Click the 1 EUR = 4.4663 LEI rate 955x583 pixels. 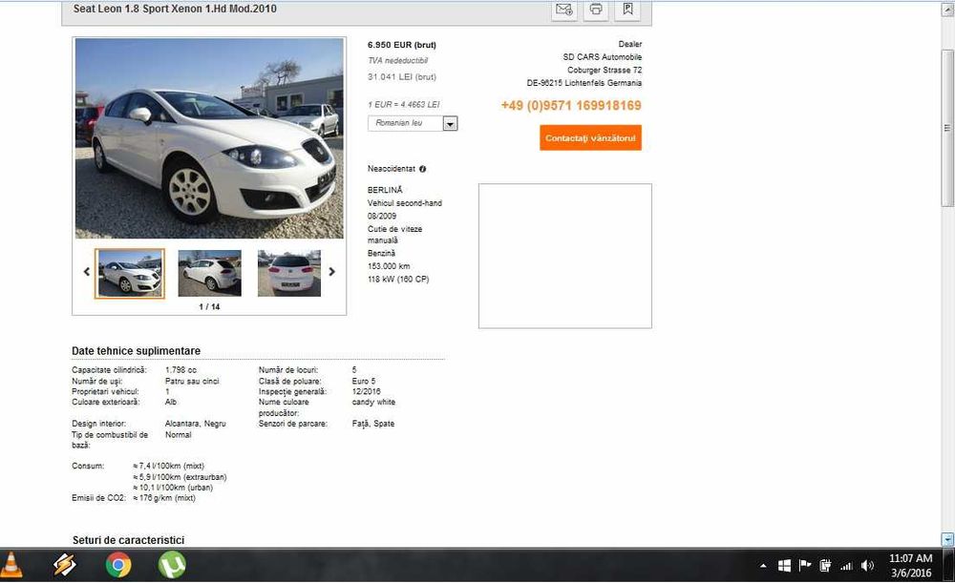[404, 105]
